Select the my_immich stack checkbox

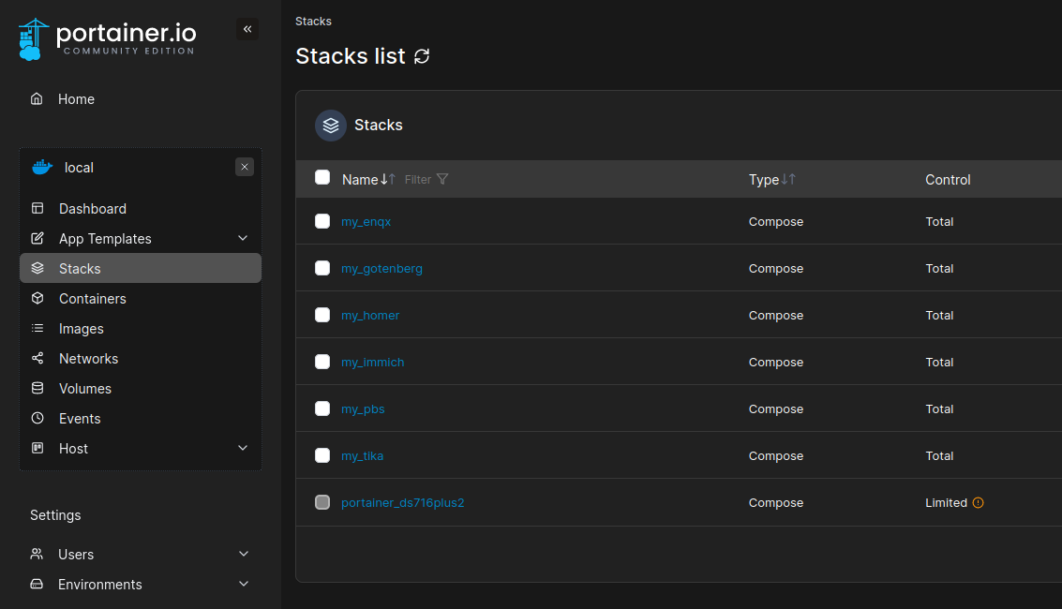click(x=322, y=362)
